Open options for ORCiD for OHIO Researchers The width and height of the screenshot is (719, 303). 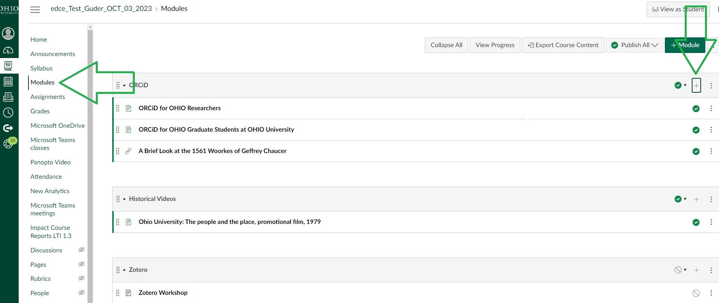[711, 108]
